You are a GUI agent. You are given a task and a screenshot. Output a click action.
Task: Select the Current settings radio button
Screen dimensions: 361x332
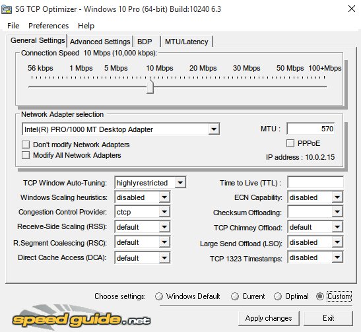[x=235, y=296]
